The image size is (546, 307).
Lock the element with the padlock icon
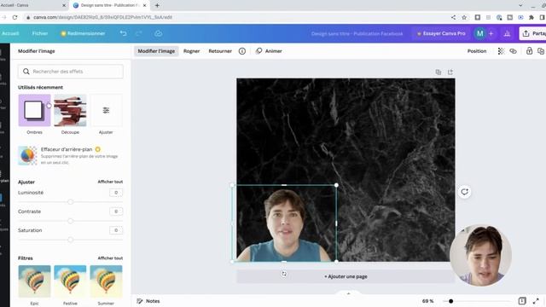pyautogui.click(x=529, y=51)
